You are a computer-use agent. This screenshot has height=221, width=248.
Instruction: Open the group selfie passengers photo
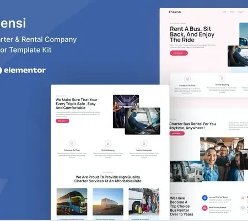coord(222,159)
